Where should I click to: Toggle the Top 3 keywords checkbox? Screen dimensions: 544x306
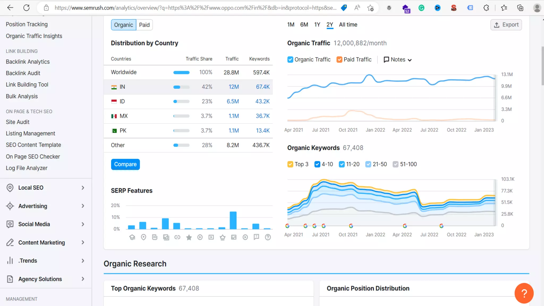tap(290, 164)
